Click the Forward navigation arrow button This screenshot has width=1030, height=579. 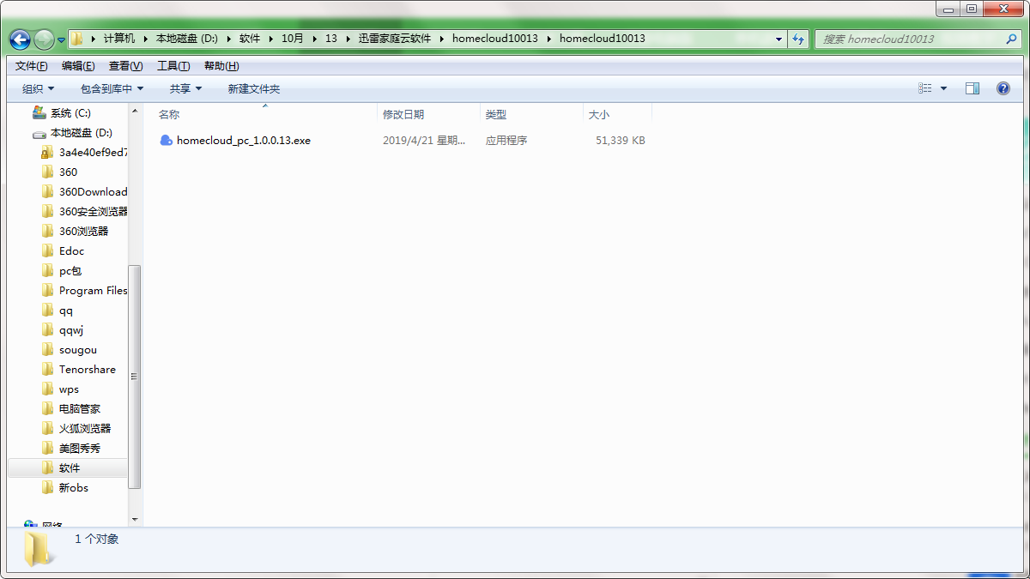point(44,39)
